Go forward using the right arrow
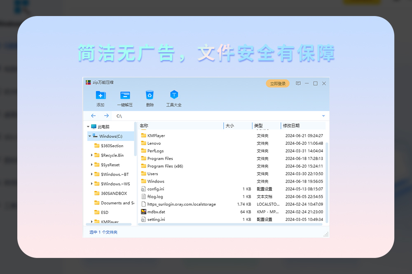The image size is (412, 274). 106,116
